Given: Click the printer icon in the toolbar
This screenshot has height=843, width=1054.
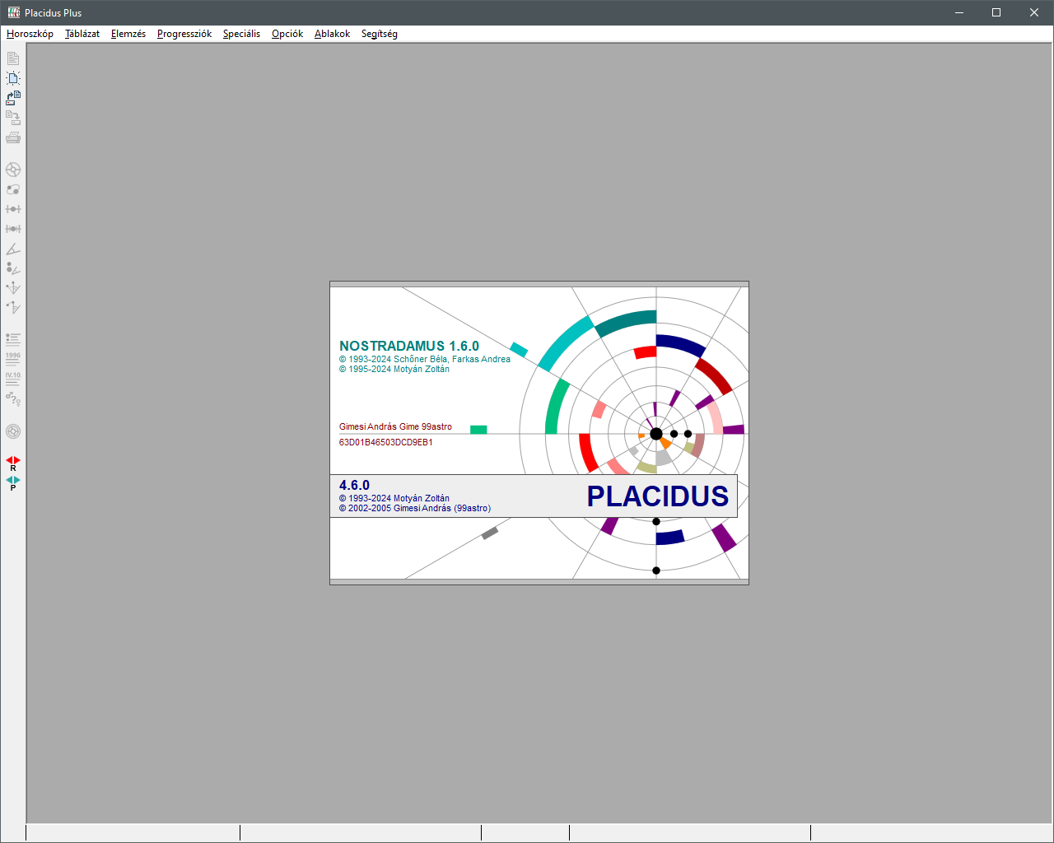Looking at the screenshot, I should pyautogui.click(x=13, y=137).
